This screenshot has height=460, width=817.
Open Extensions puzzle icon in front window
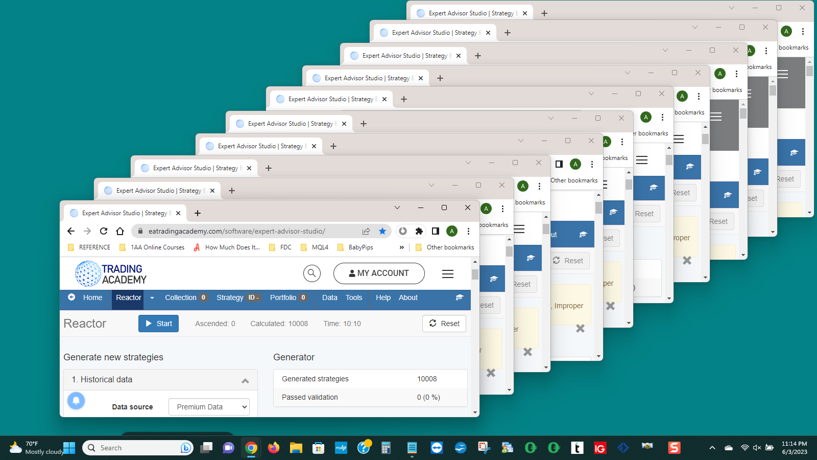coord(419,231)
